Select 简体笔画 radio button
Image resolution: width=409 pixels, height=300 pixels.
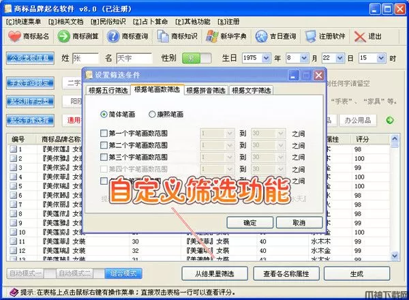click(x=104, y=115)
